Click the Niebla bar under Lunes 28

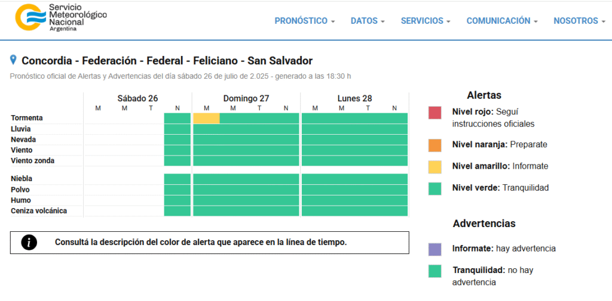click(354, 179)
